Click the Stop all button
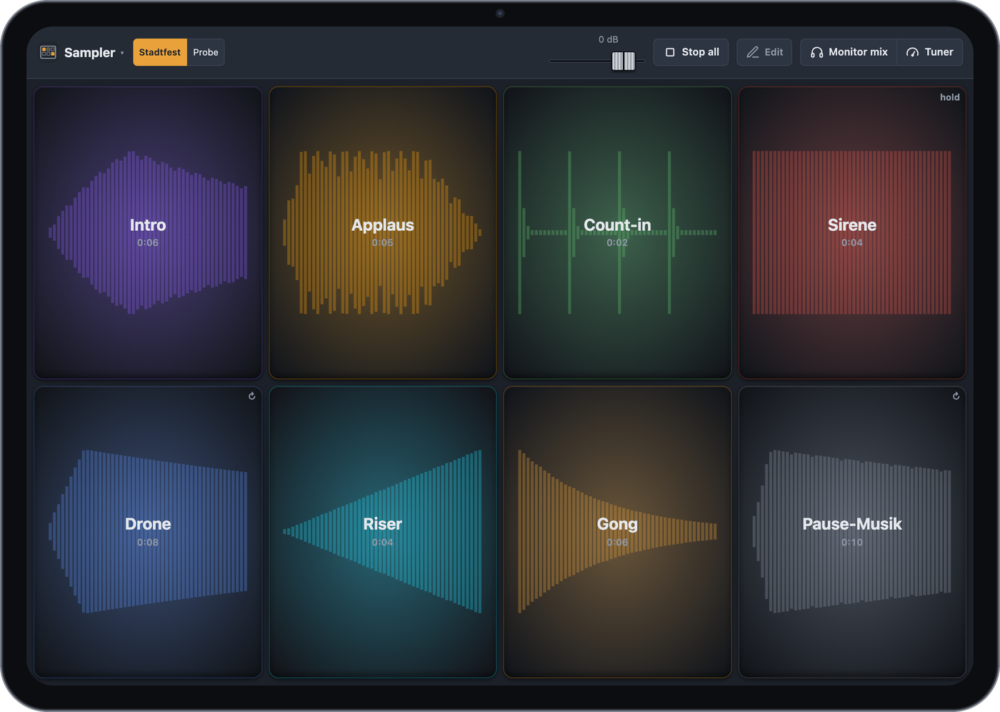This screenshot has width=1000, height=712. tap(691, 52)
